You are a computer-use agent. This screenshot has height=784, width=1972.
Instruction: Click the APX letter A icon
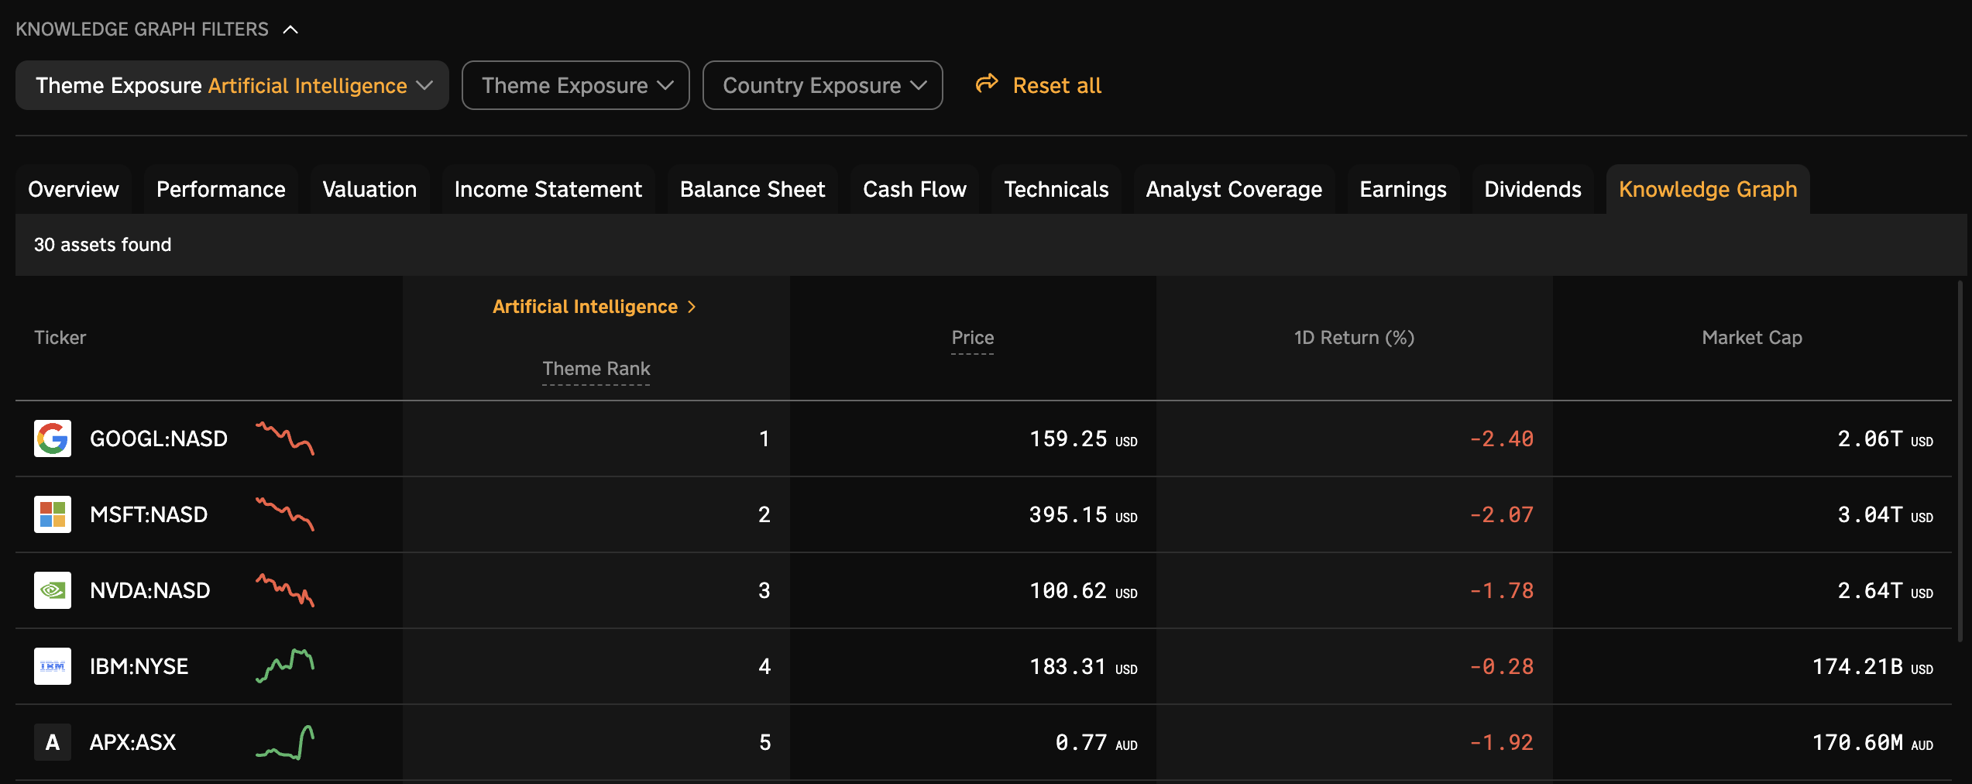tap(53, 742)
